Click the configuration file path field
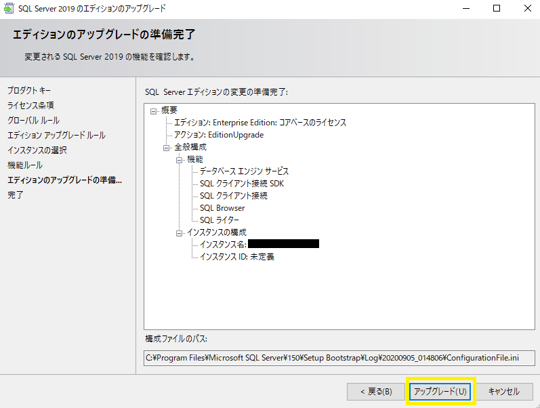Viewport: 540px width, 408px height. point(339,358)
